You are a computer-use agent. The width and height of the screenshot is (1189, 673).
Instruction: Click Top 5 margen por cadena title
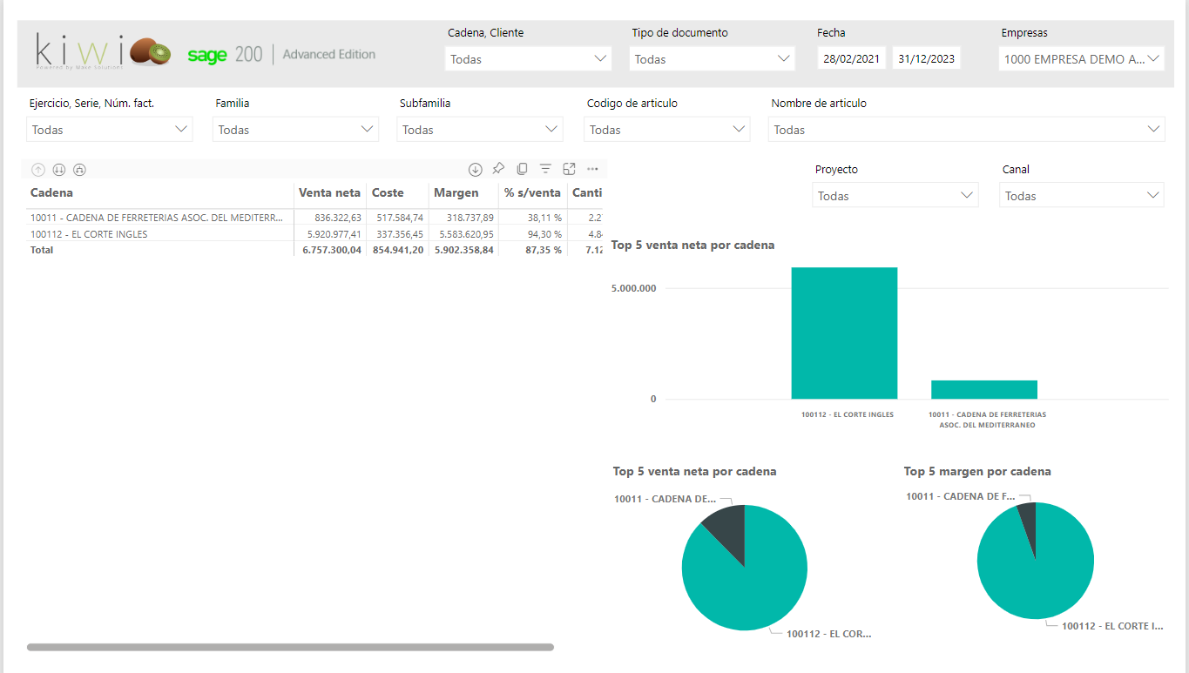click(x=977, y=471)
